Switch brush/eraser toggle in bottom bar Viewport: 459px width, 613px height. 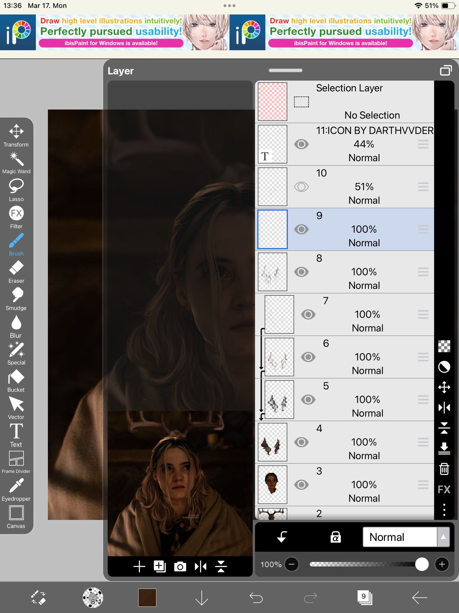(x=38, y=597)
